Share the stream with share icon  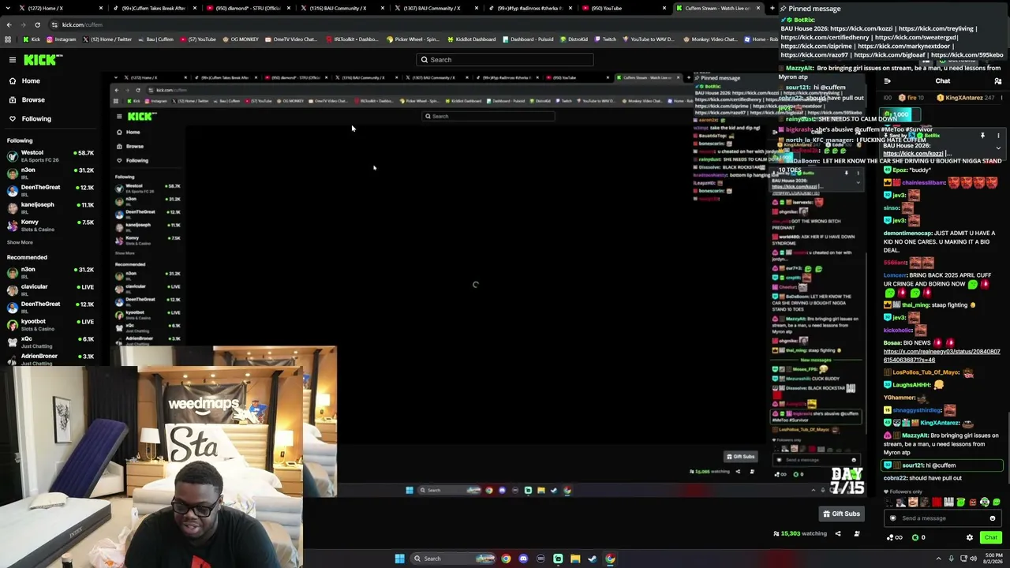[x=838, y=534]
